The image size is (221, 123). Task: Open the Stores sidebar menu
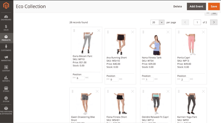coord(6,89)
